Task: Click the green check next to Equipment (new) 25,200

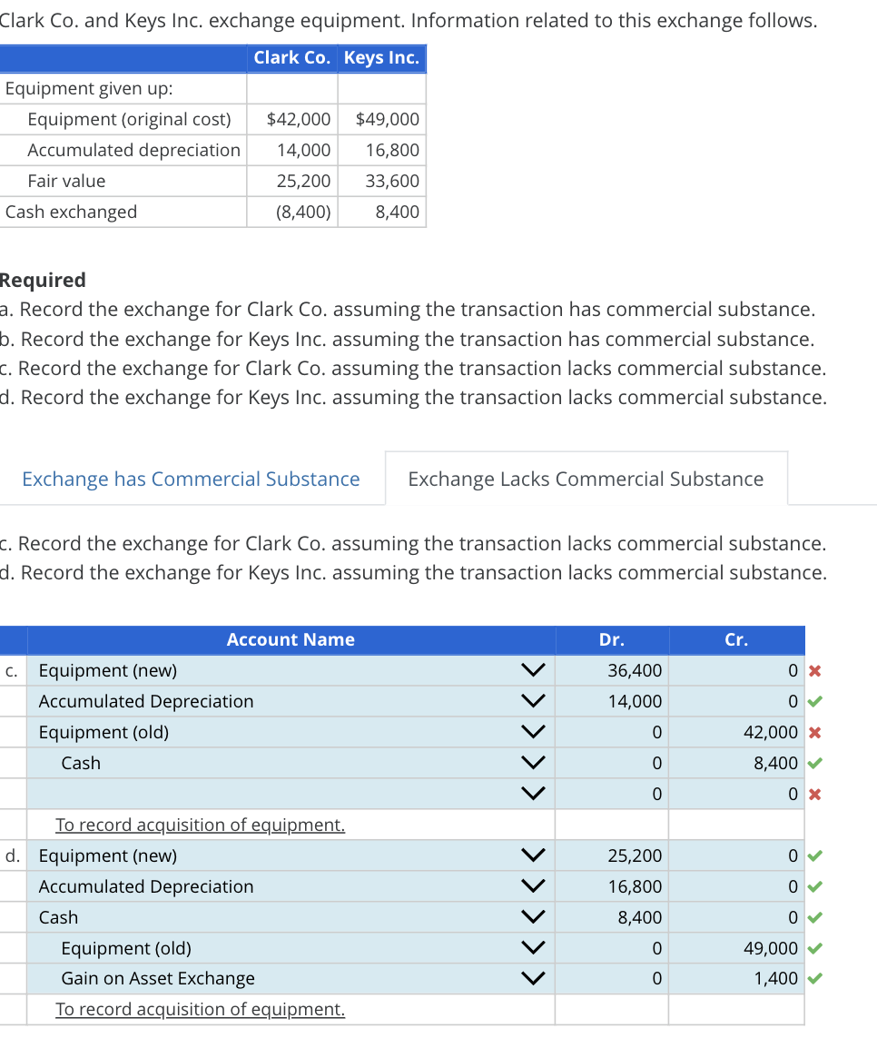Action: point(814,855)
